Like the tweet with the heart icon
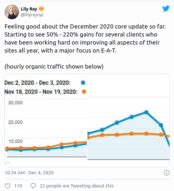Viewport: 174px width, 191px height. coord(8,186)
